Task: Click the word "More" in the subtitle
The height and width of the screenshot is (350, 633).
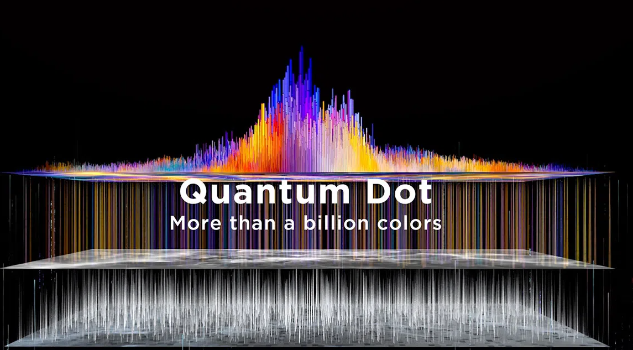Action: [190, 223]
